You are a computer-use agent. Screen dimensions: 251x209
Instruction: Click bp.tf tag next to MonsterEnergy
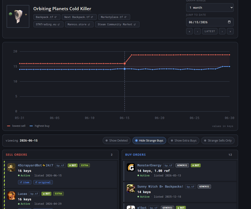coord(169,165)
